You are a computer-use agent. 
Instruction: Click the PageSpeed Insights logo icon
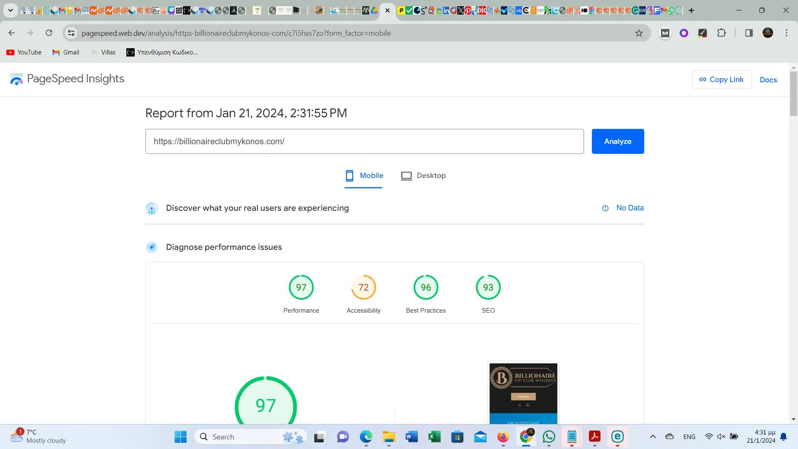coord(16,79)
